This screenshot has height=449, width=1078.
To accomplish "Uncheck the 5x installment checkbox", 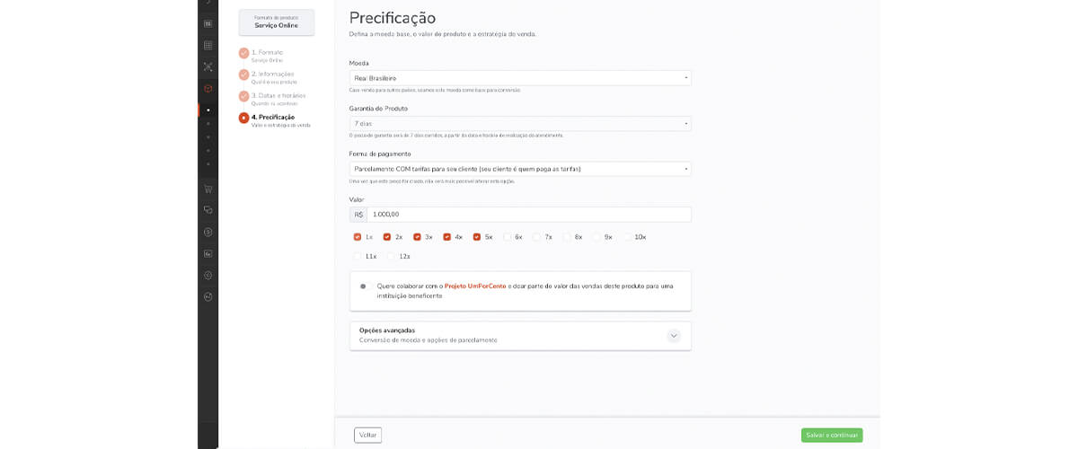I will click(x=477, y=237).
